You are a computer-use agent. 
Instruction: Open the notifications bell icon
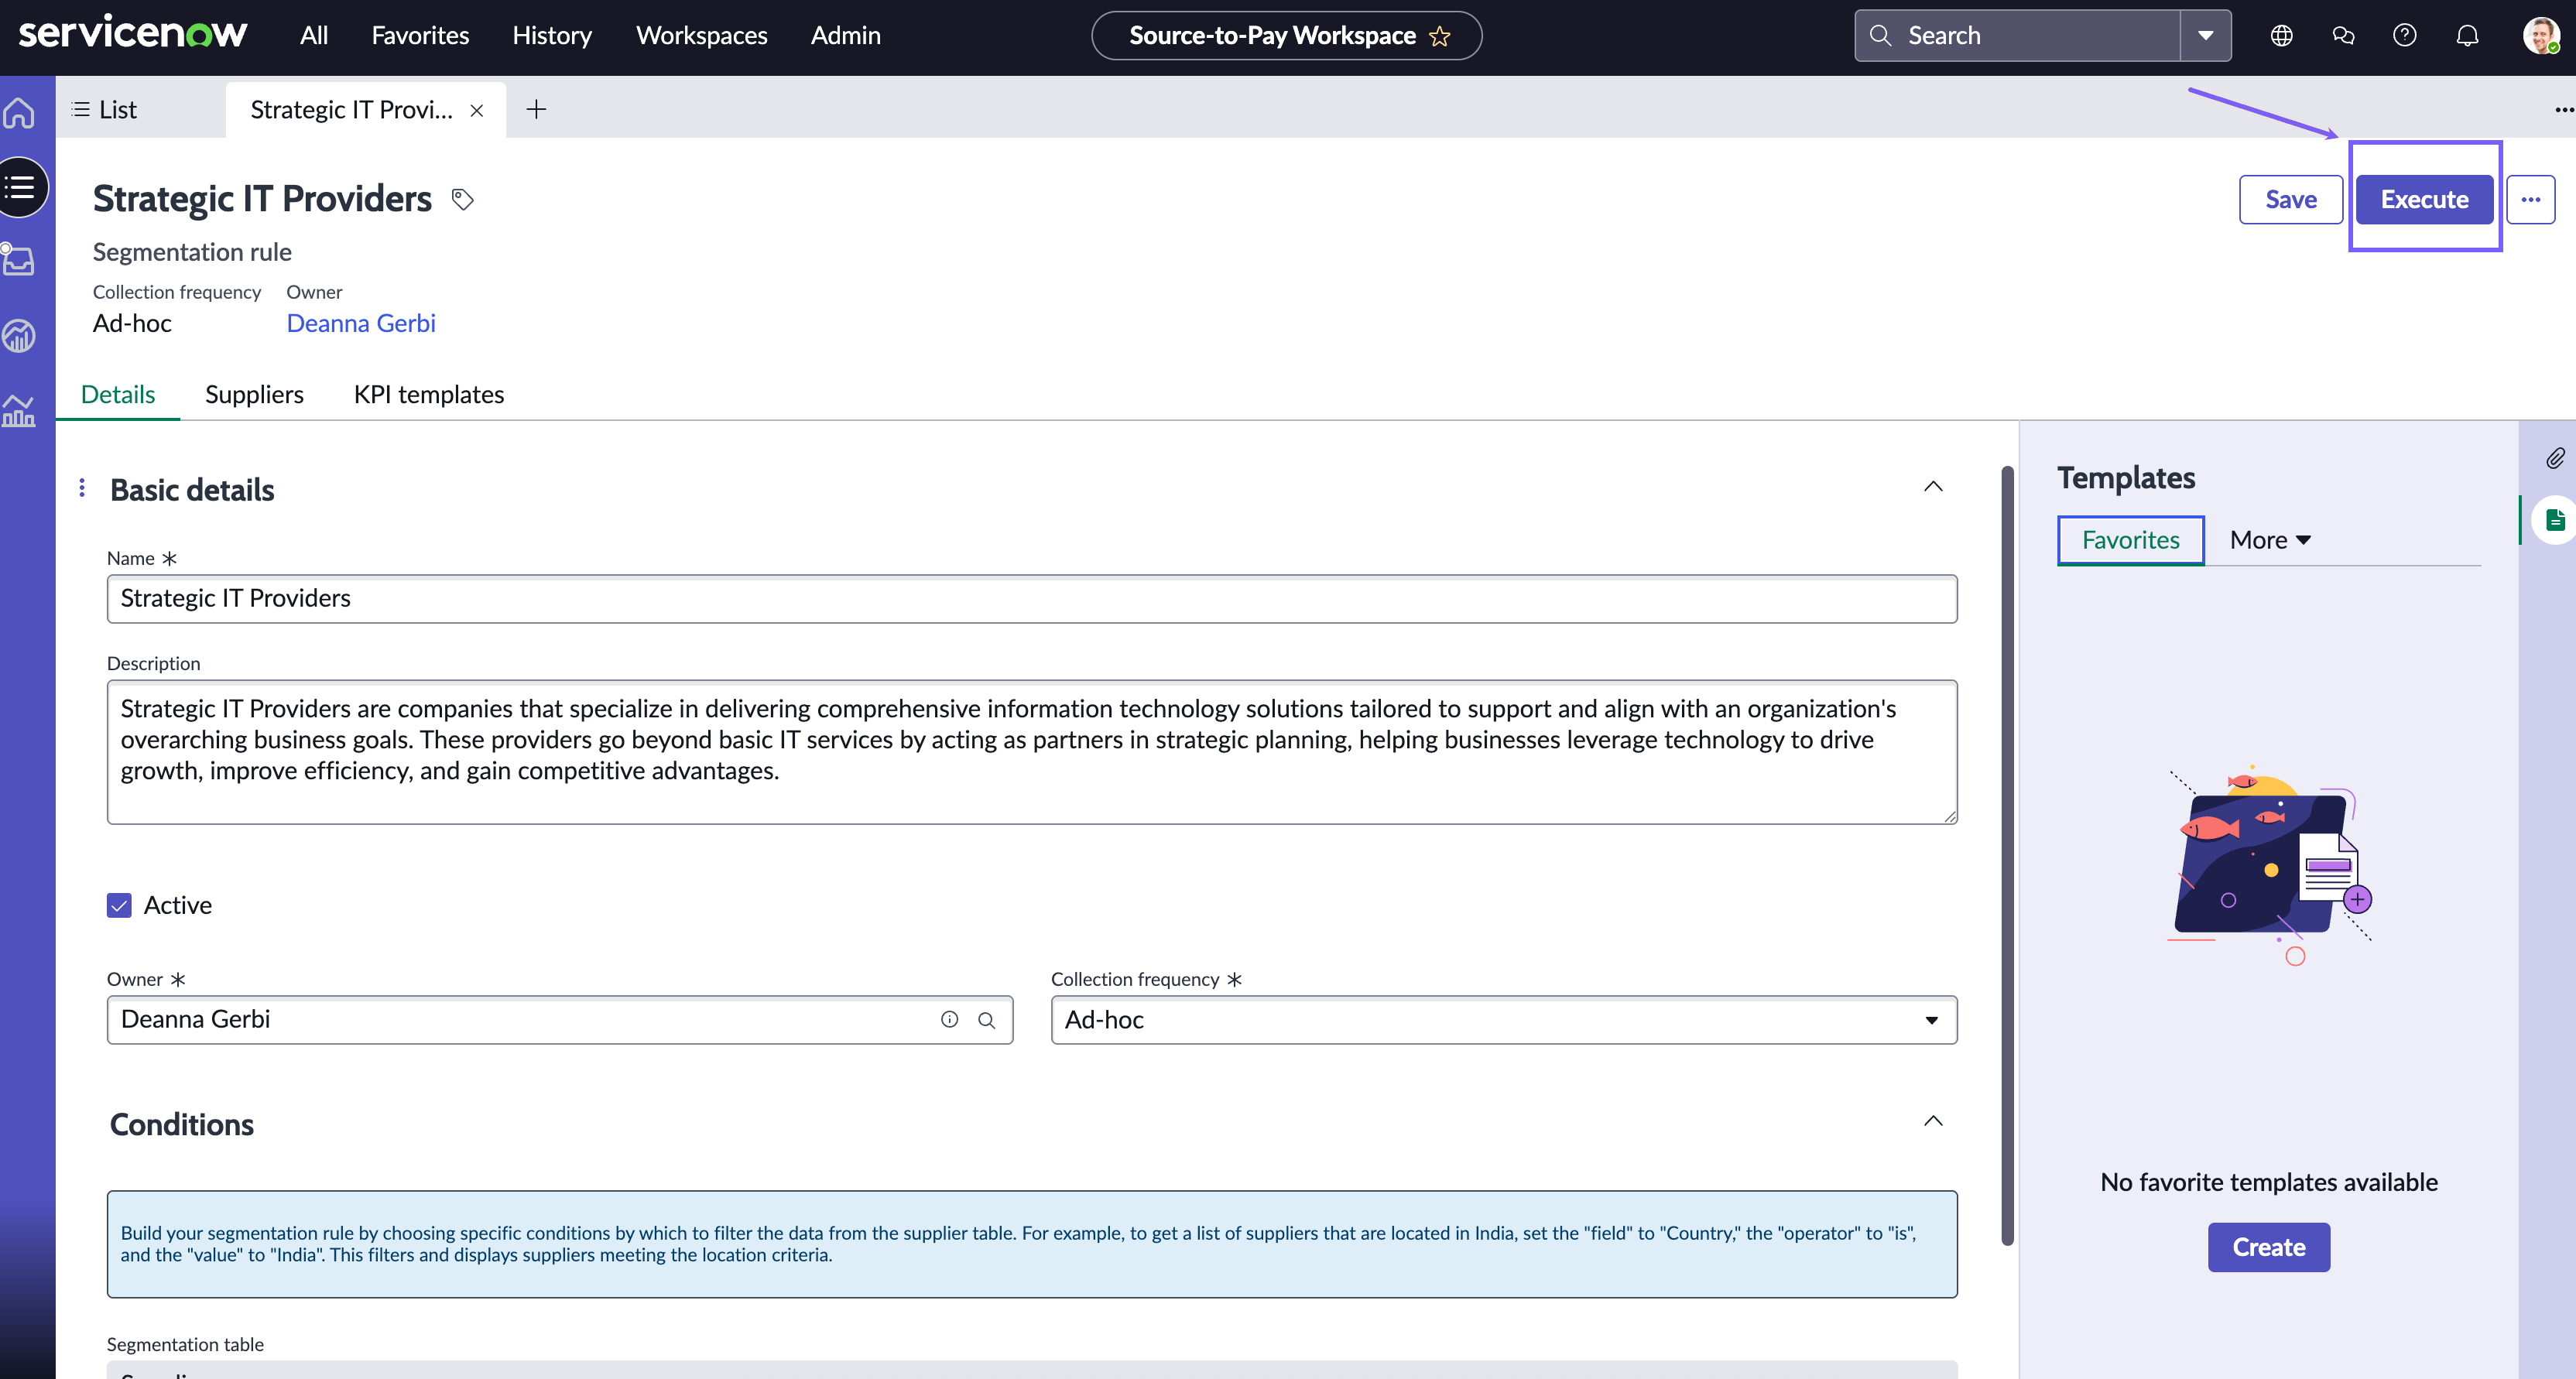[2467, 36]
